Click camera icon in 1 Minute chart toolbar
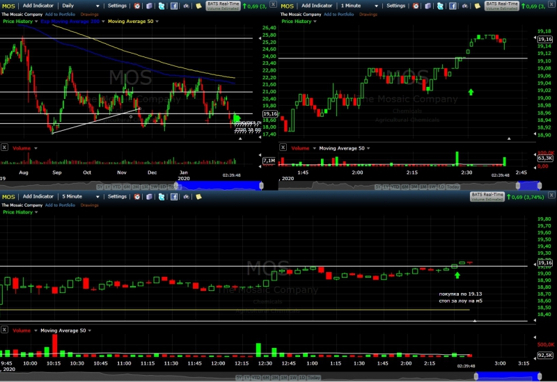 [464, 6]
